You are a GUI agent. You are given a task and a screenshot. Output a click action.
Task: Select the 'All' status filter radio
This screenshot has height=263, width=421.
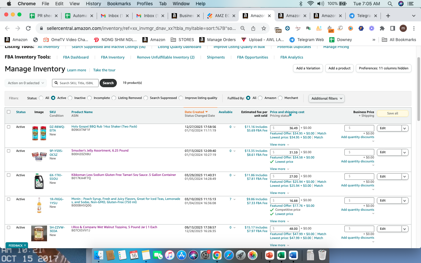click(x=41, y=98)
